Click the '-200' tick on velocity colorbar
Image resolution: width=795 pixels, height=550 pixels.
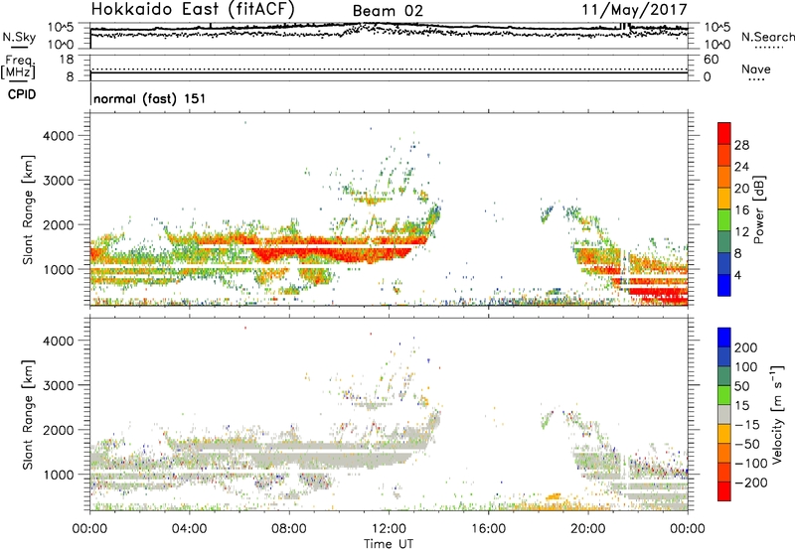pos(751,482)
